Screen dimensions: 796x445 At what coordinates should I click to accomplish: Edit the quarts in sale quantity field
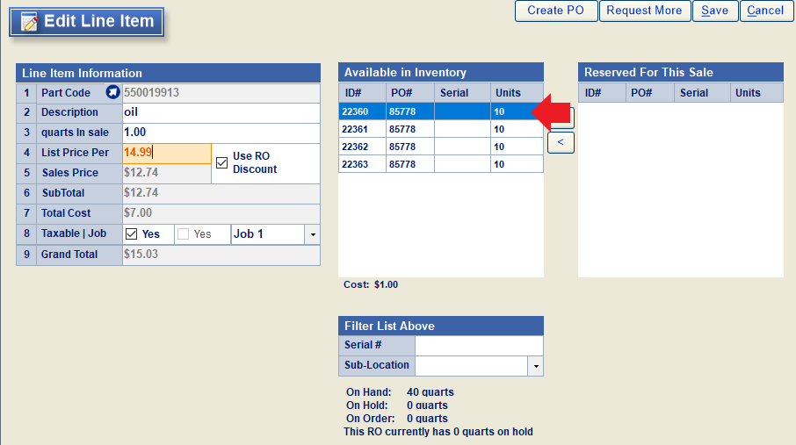point(221,133)
